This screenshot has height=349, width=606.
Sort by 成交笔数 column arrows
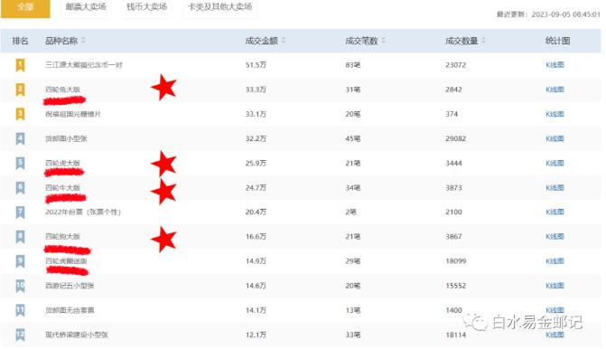click(x=384, y=41)
